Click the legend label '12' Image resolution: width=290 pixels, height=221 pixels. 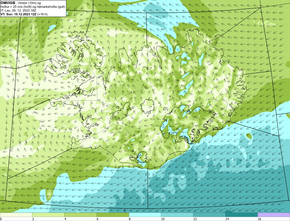(x=195, y=219)
